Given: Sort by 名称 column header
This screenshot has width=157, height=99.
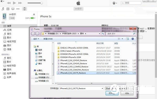Looking at the screenshot, I should 59,43.
